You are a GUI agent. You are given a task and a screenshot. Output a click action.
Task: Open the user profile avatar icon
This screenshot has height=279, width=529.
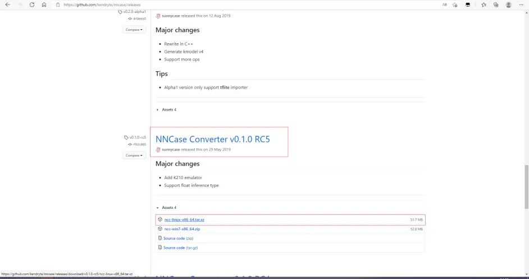(508, 4)
